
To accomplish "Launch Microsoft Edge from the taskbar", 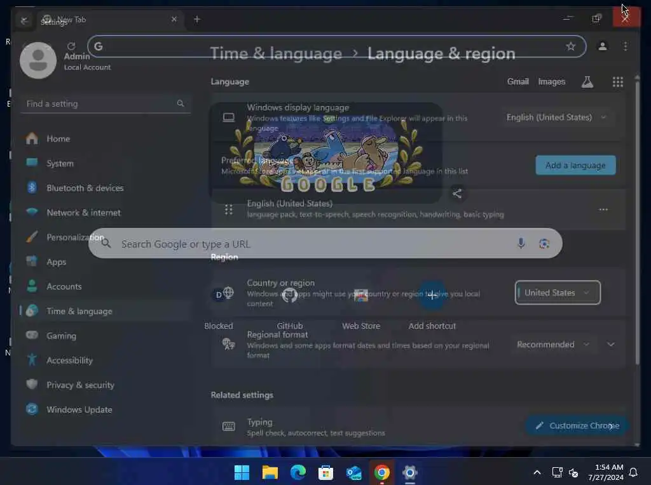I will coord(298,472).
